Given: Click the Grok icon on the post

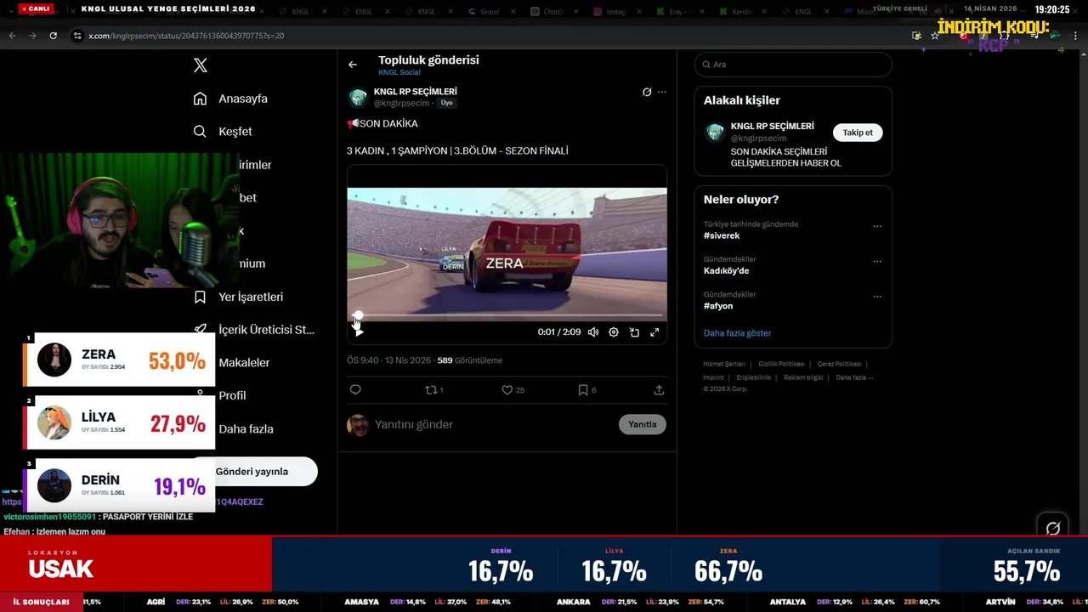Looking at the screenshot, I should (647, 92).
